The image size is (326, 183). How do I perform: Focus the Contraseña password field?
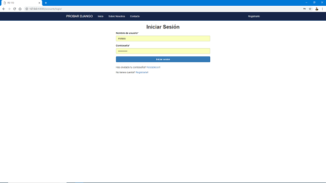click(163, 51)
